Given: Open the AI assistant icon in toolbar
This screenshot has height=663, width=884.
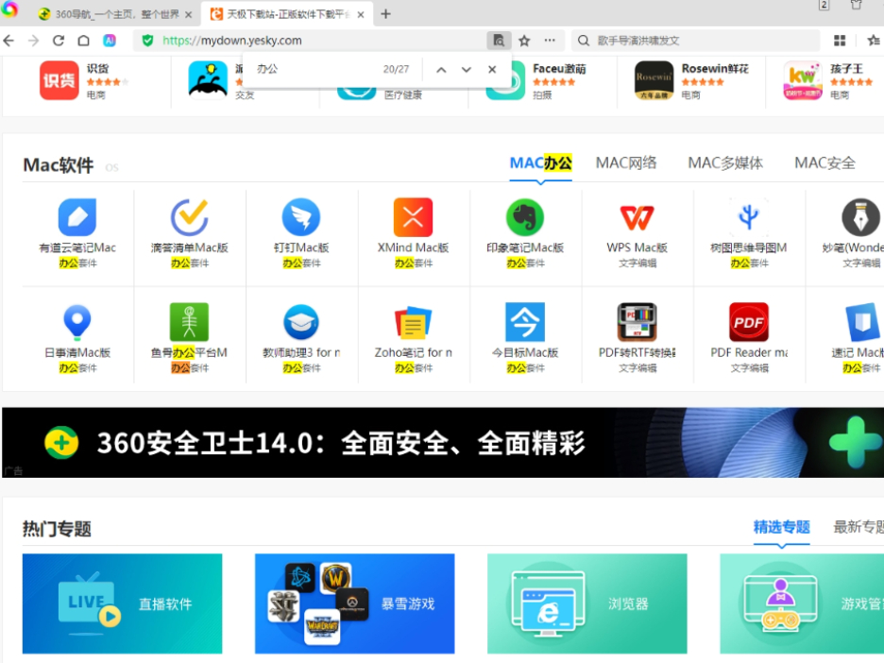Looking at the screenshot, I should point(110,41).
